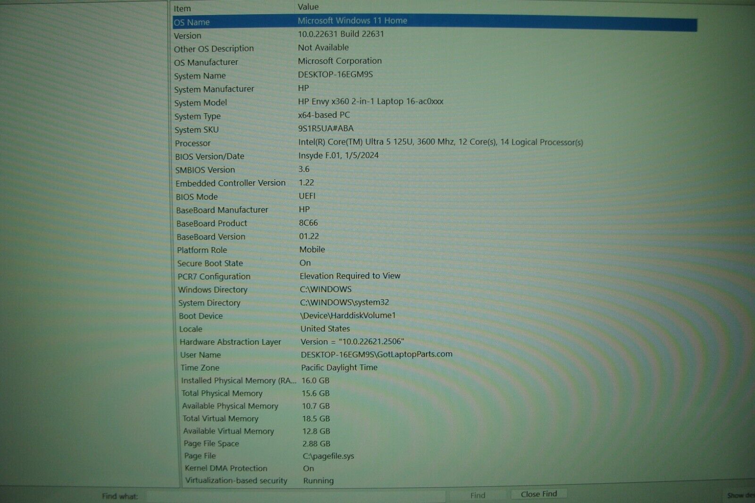Image resolution: width=755 pixels, height=503 pixels.
Task: Select the highlighted OS Name row
Action: pyautogui.click(x=435, y=22)
